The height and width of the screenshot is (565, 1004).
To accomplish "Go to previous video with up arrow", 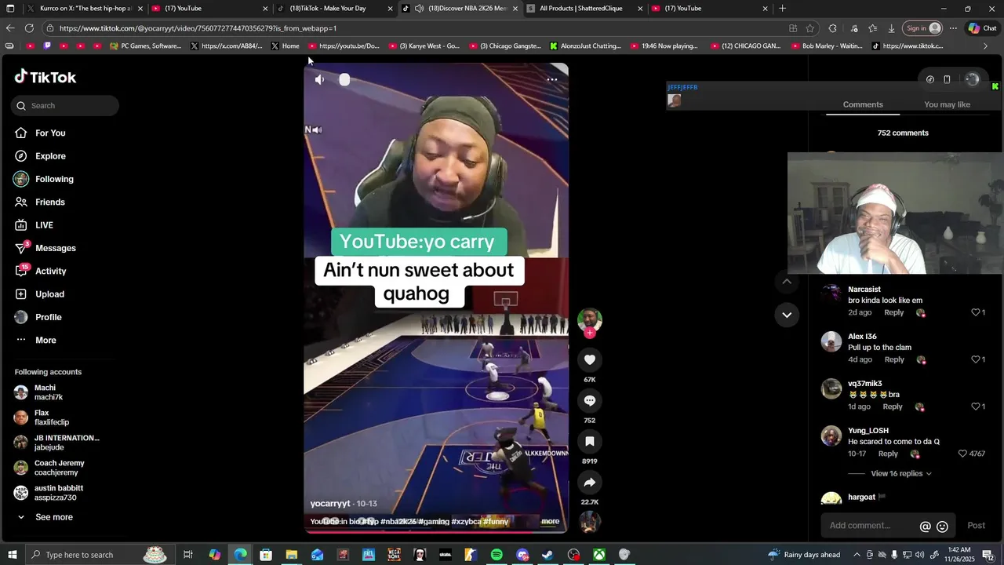I will pos(787,281).
